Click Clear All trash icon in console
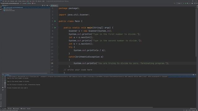This screenshot has height=111, width=198. pyautogui.click(x=5, y=87)
